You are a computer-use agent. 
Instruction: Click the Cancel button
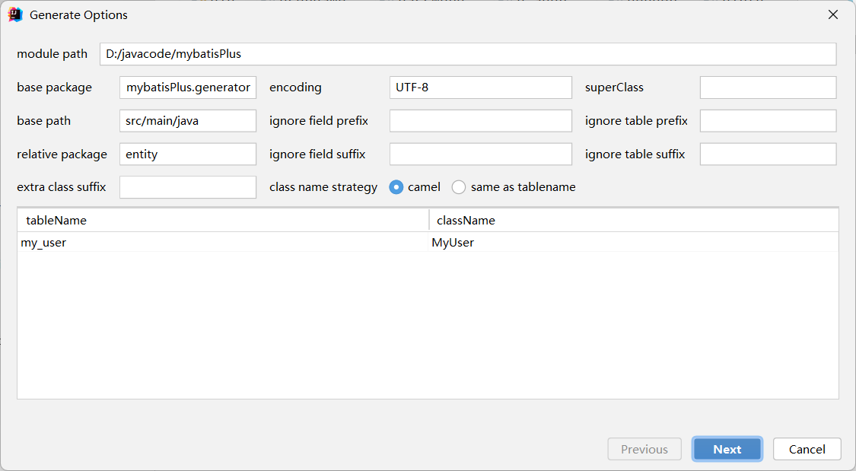pyautogui.click(x=807, y=449)
